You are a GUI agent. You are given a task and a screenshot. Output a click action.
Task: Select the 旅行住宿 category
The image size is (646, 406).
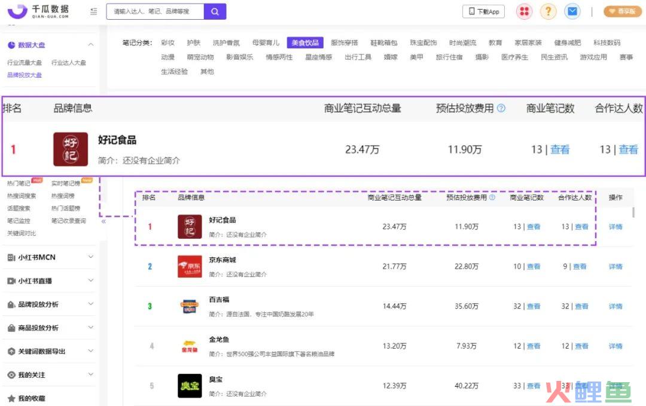(x=449, y=57)
